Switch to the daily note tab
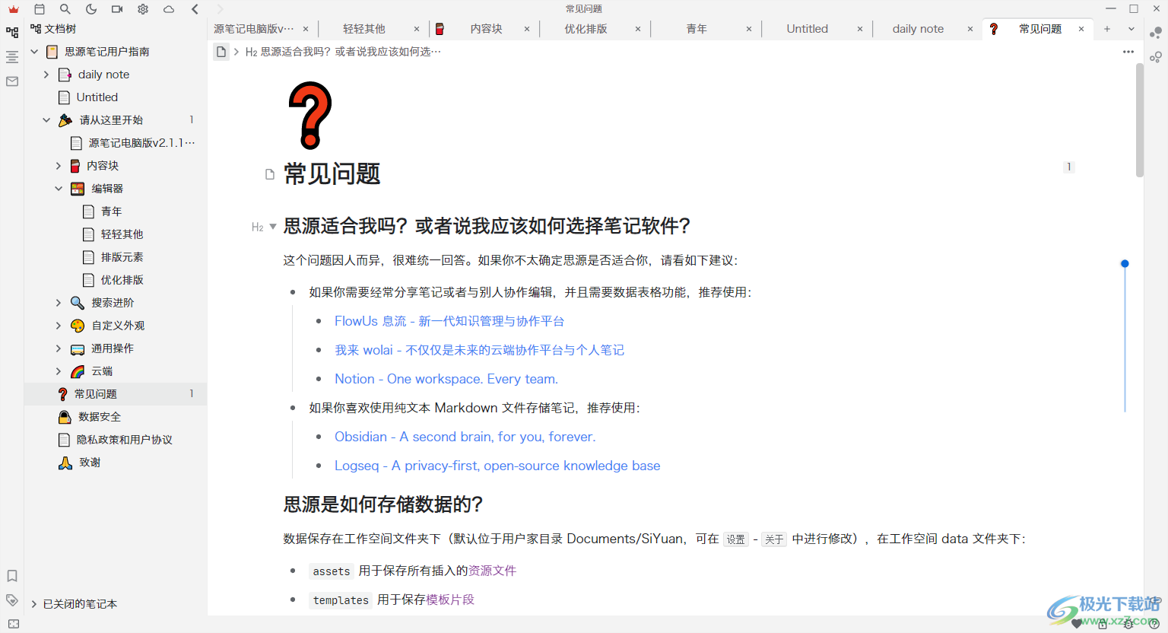 [x=918, y=28]
